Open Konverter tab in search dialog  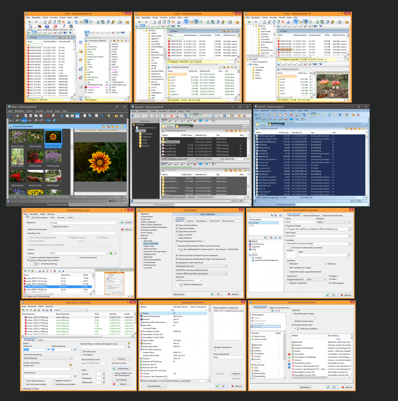click(x=61, y=217)
